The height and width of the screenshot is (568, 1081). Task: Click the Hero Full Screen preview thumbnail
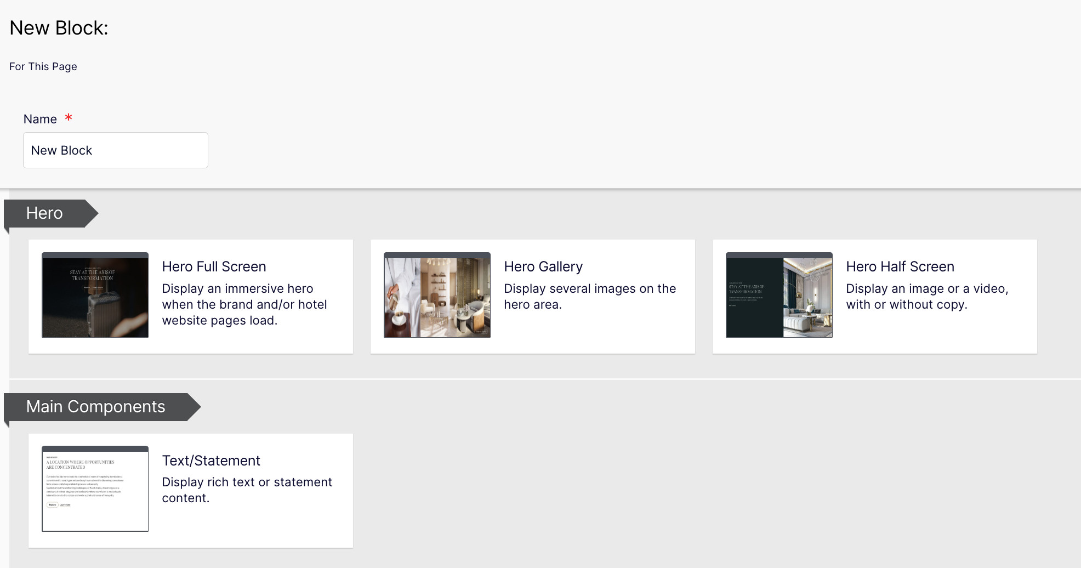tap(95, 295)
